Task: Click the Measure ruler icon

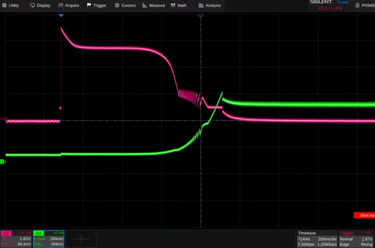Action: (x=145, y=5)
